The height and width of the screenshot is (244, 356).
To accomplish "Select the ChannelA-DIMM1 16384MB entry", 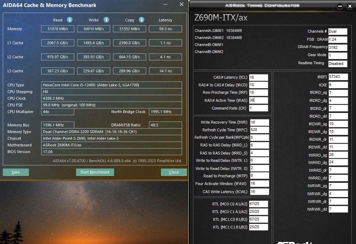I will coord(218,31).
